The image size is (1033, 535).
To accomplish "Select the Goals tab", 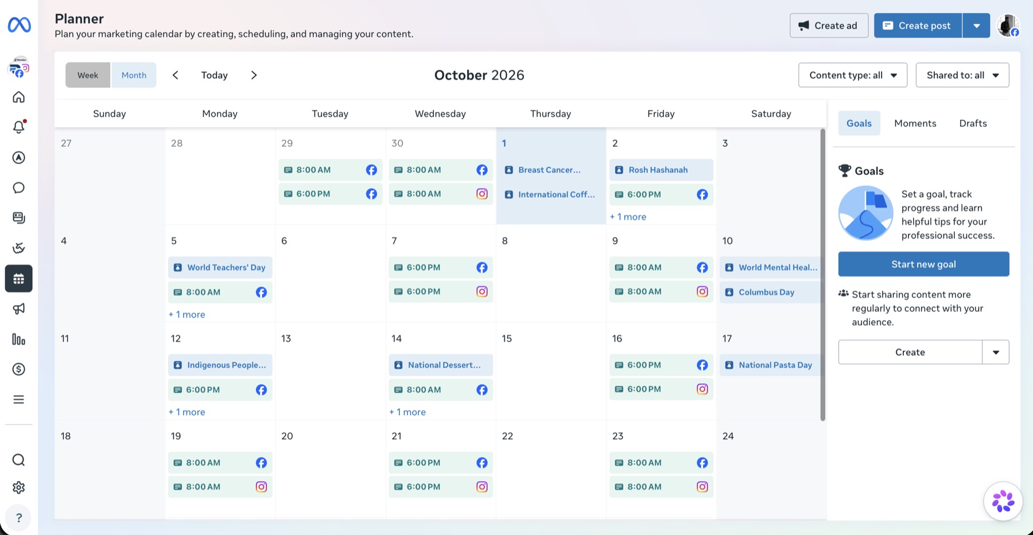I will (x=859, y=123).
